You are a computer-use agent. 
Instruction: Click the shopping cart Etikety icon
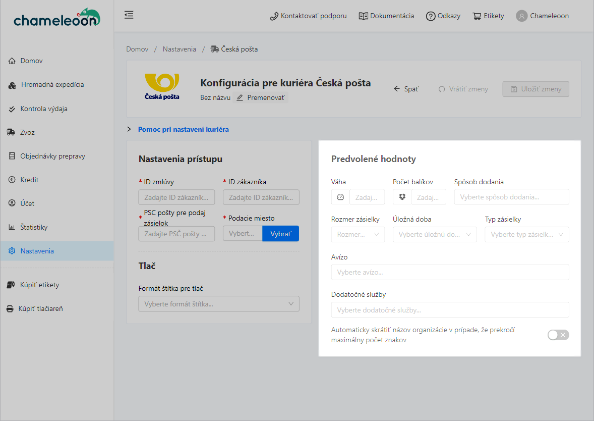477,16
